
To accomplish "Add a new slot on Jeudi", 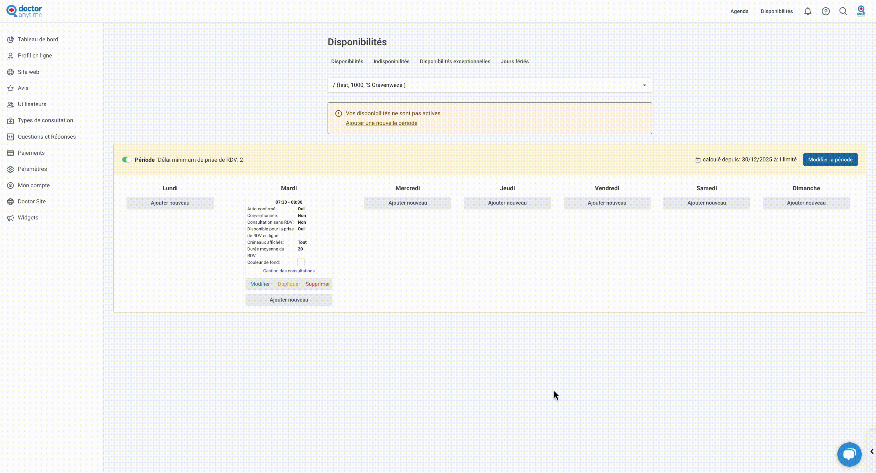I will pos(507,203).
